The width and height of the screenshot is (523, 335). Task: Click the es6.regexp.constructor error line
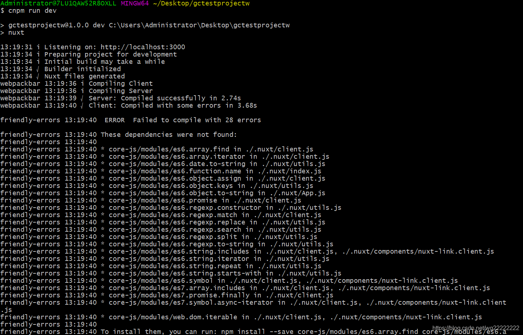(x=171, y=208)
